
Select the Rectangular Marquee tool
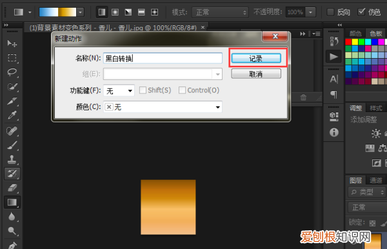(12, 58)
